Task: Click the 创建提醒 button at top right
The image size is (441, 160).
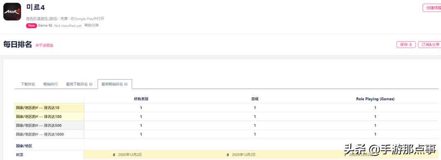Action: pos(432,8)
